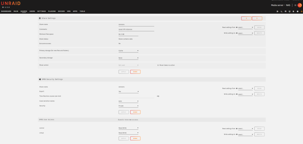Click the info icon beside Mover takes no action
Screen dimensions: 303x144
158,65
